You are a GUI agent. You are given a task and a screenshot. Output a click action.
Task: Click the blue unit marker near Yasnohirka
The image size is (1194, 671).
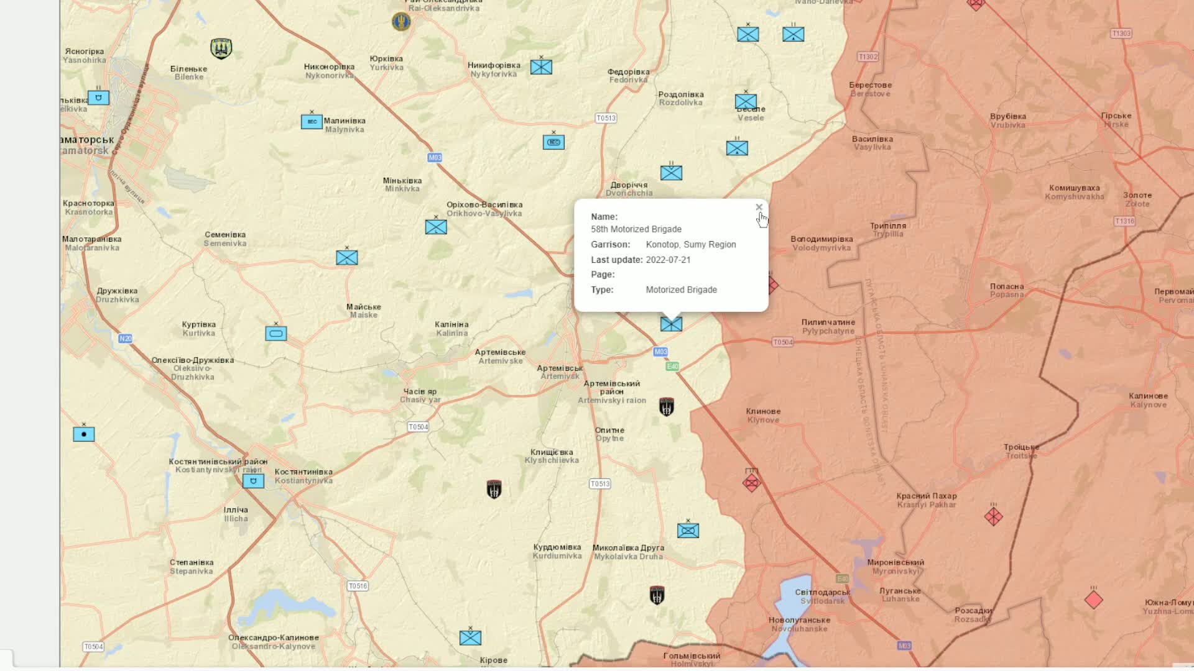[98, 97]
